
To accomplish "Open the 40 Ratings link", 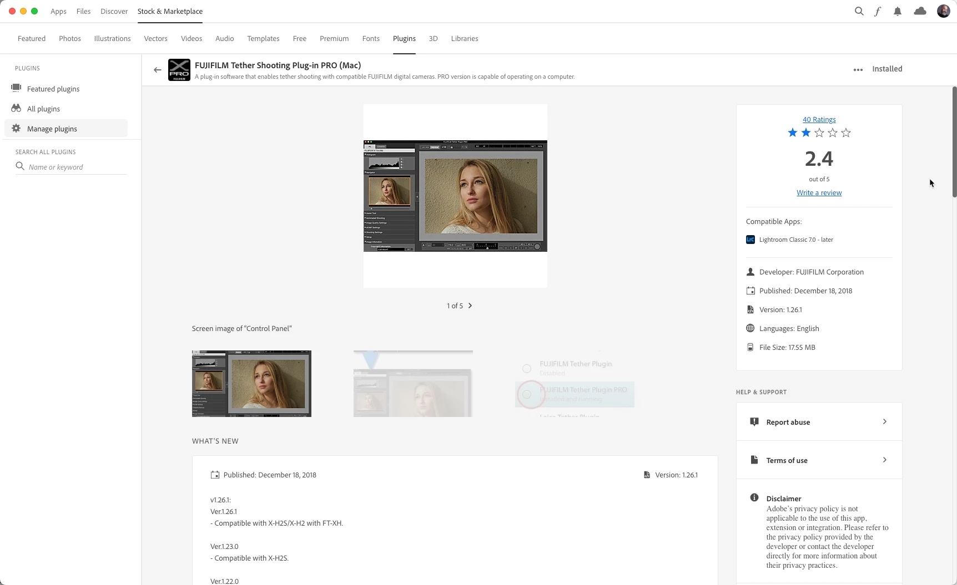I will [819, 119].
